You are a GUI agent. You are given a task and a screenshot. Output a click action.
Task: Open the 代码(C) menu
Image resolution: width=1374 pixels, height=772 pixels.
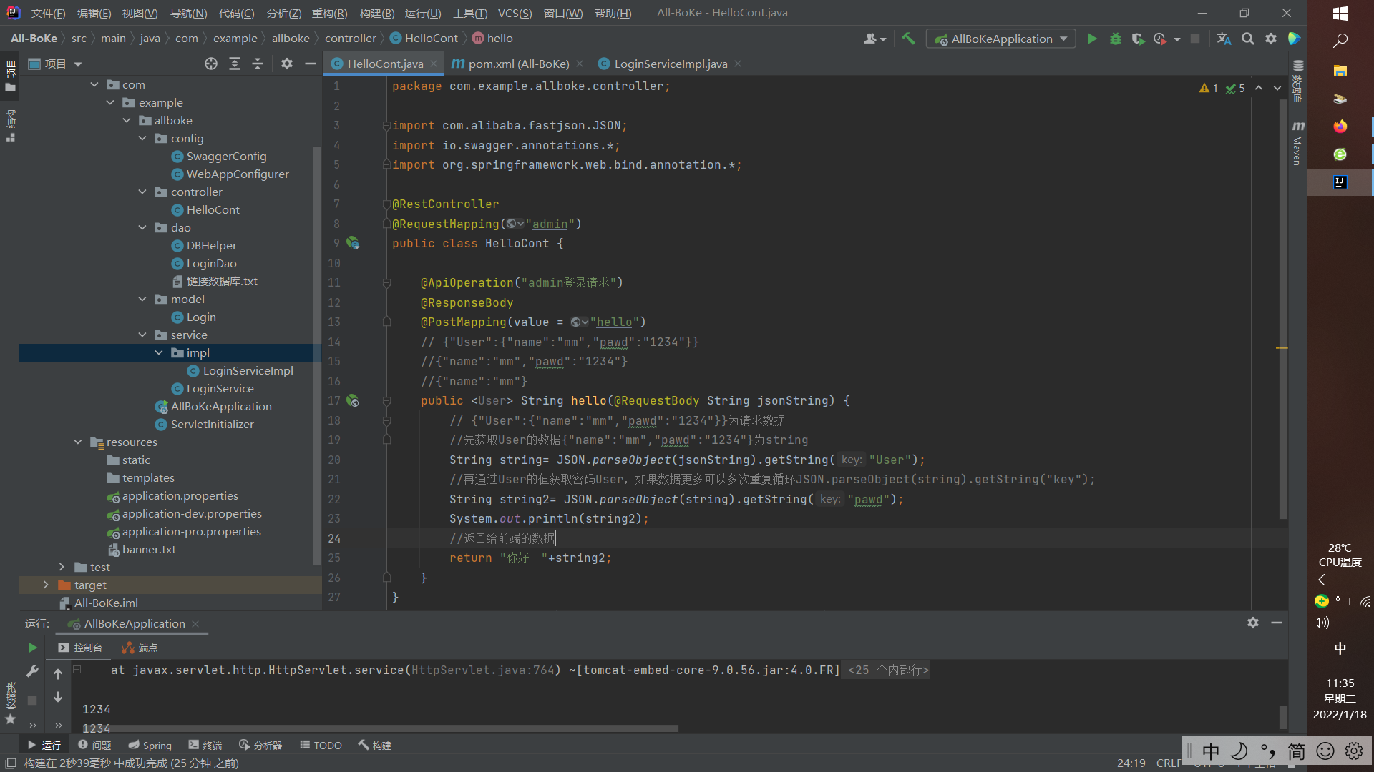(236, 13)
